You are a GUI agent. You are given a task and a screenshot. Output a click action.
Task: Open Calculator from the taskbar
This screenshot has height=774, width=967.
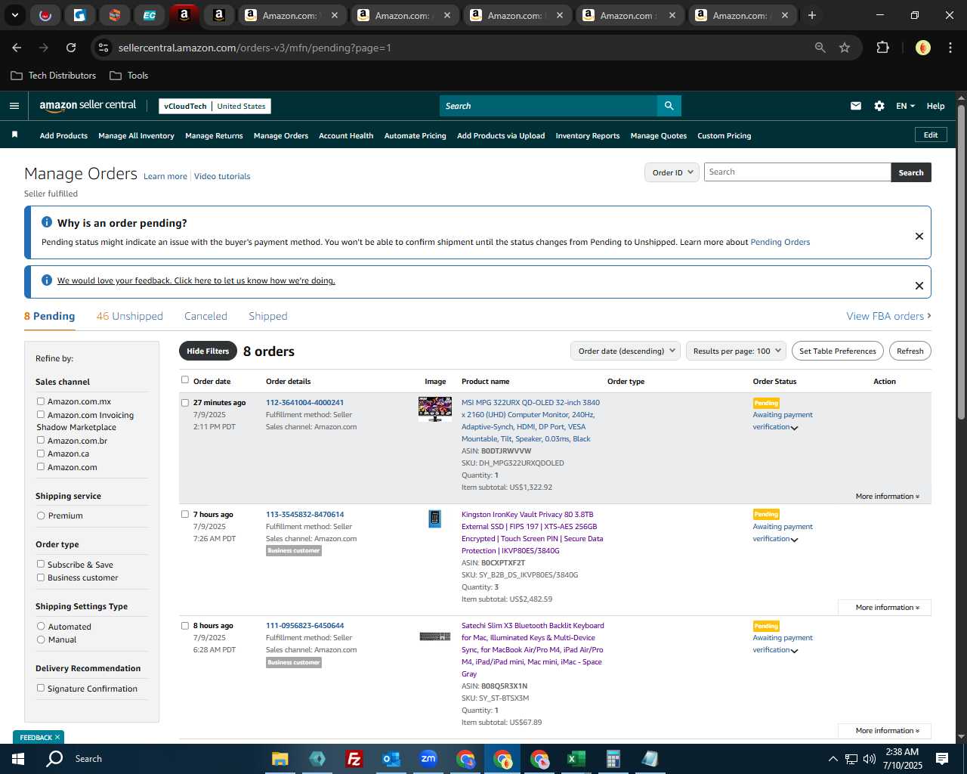point(613,759)
